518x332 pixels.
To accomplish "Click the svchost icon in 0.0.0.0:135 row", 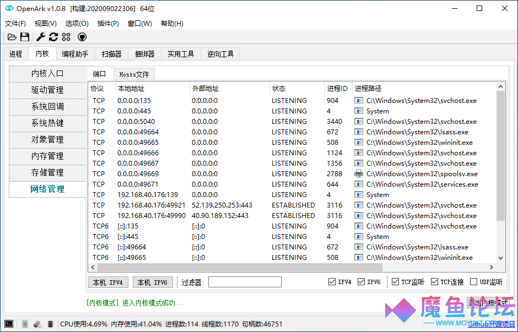I will click(358, 101).
